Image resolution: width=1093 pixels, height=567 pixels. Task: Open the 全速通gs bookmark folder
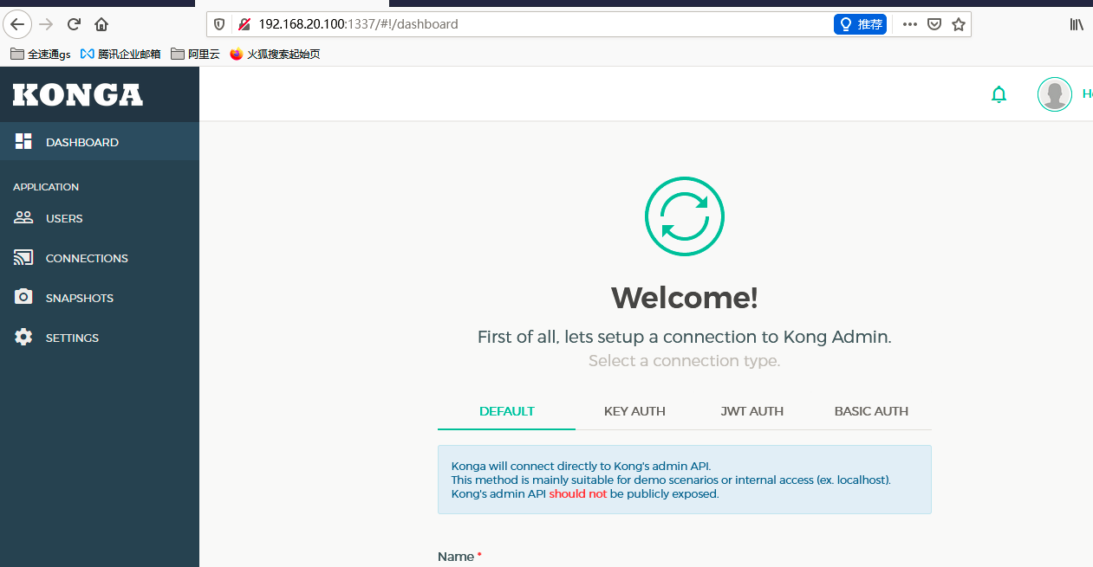point(41,54)
